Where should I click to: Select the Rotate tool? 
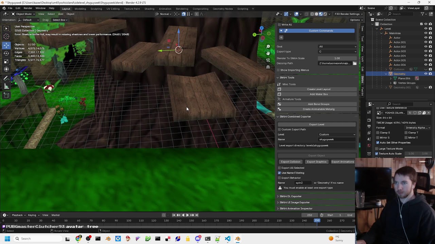[x=6, y=53]
